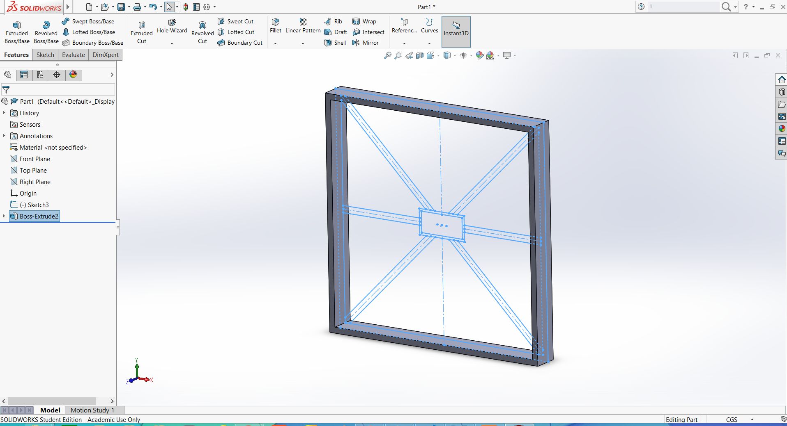Image resolution: width=787 pixels, height=426 pixels.
Task: Click the Mirror feature
Action: tap(366, 43)
